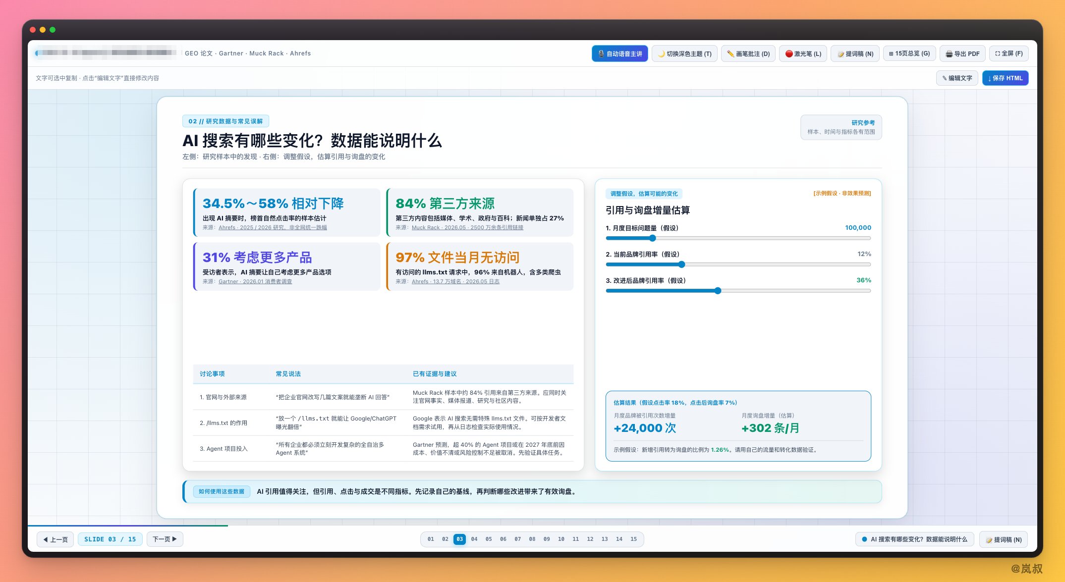Click 导出 PDF button
The height and width of the screenshot is (582, 1065).
962,53
